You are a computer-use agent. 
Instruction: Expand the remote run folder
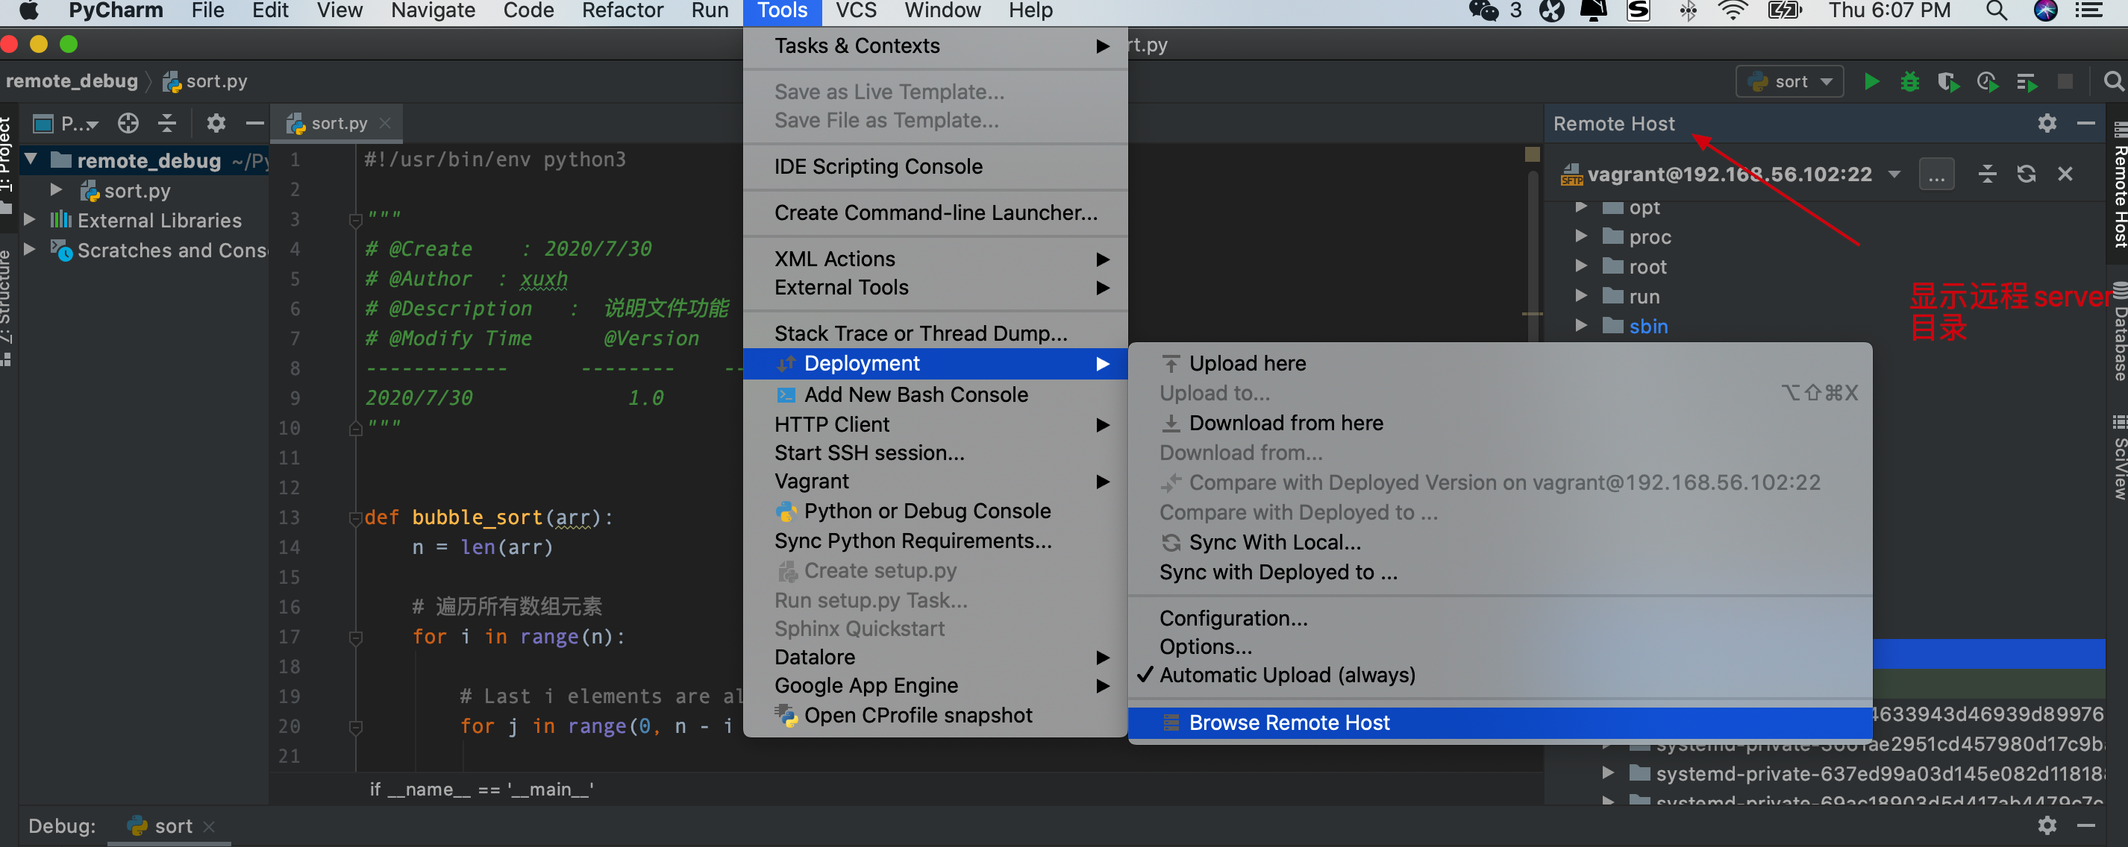click(1581, 295)
